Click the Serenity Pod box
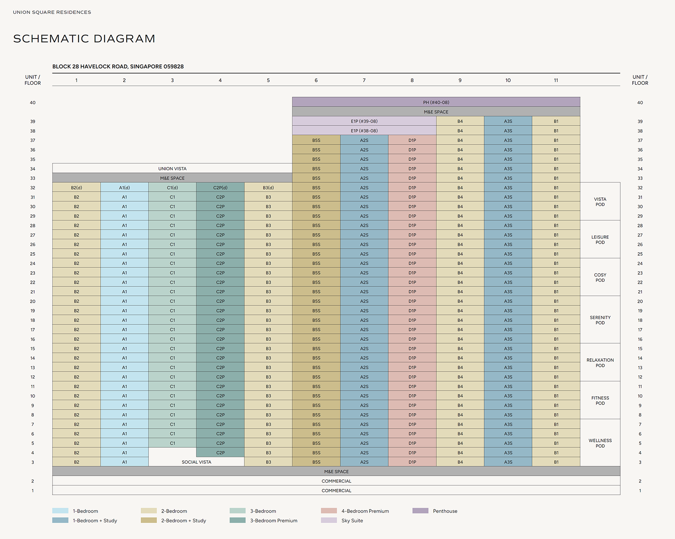Viewport: 675px width, 539px height. 600,320
